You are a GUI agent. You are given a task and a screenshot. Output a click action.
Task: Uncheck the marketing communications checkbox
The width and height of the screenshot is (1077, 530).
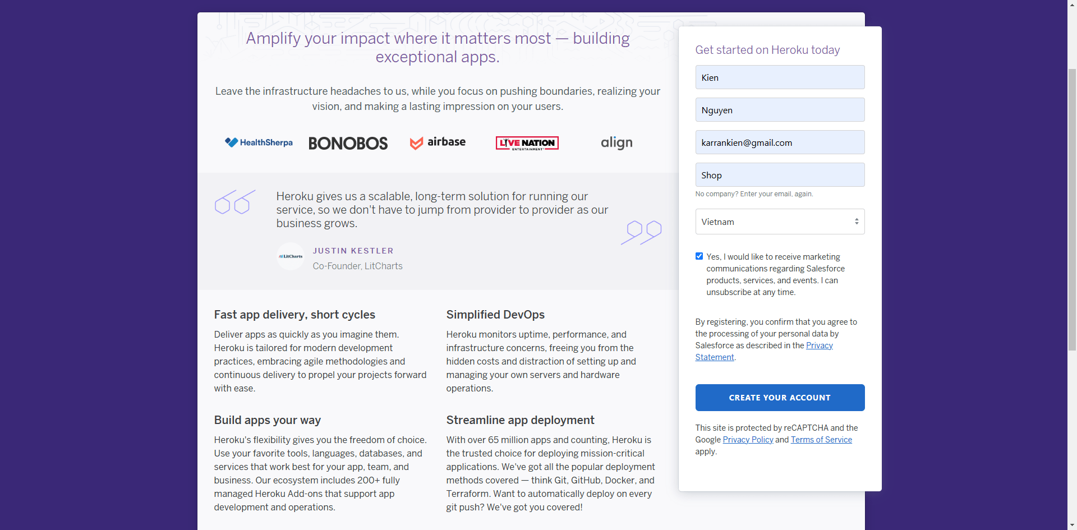(x=699, y=256)
